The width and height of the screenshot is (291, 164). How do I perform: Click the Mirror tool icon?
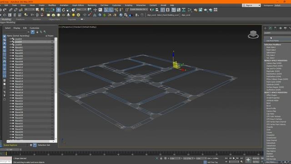tap(152, 10)
